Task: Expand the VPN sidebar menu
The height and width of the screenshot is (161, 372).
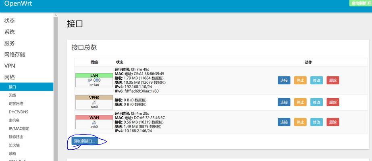Action: pos(10,66)
